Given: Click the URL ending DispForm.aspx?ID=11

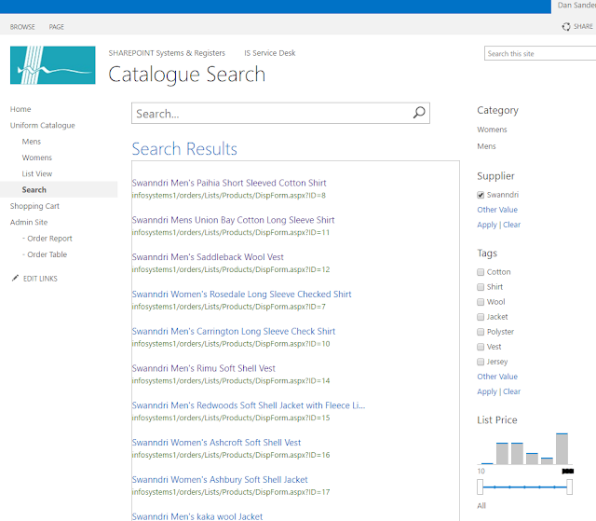Looking at the screenshot, I should coord(231,232).
